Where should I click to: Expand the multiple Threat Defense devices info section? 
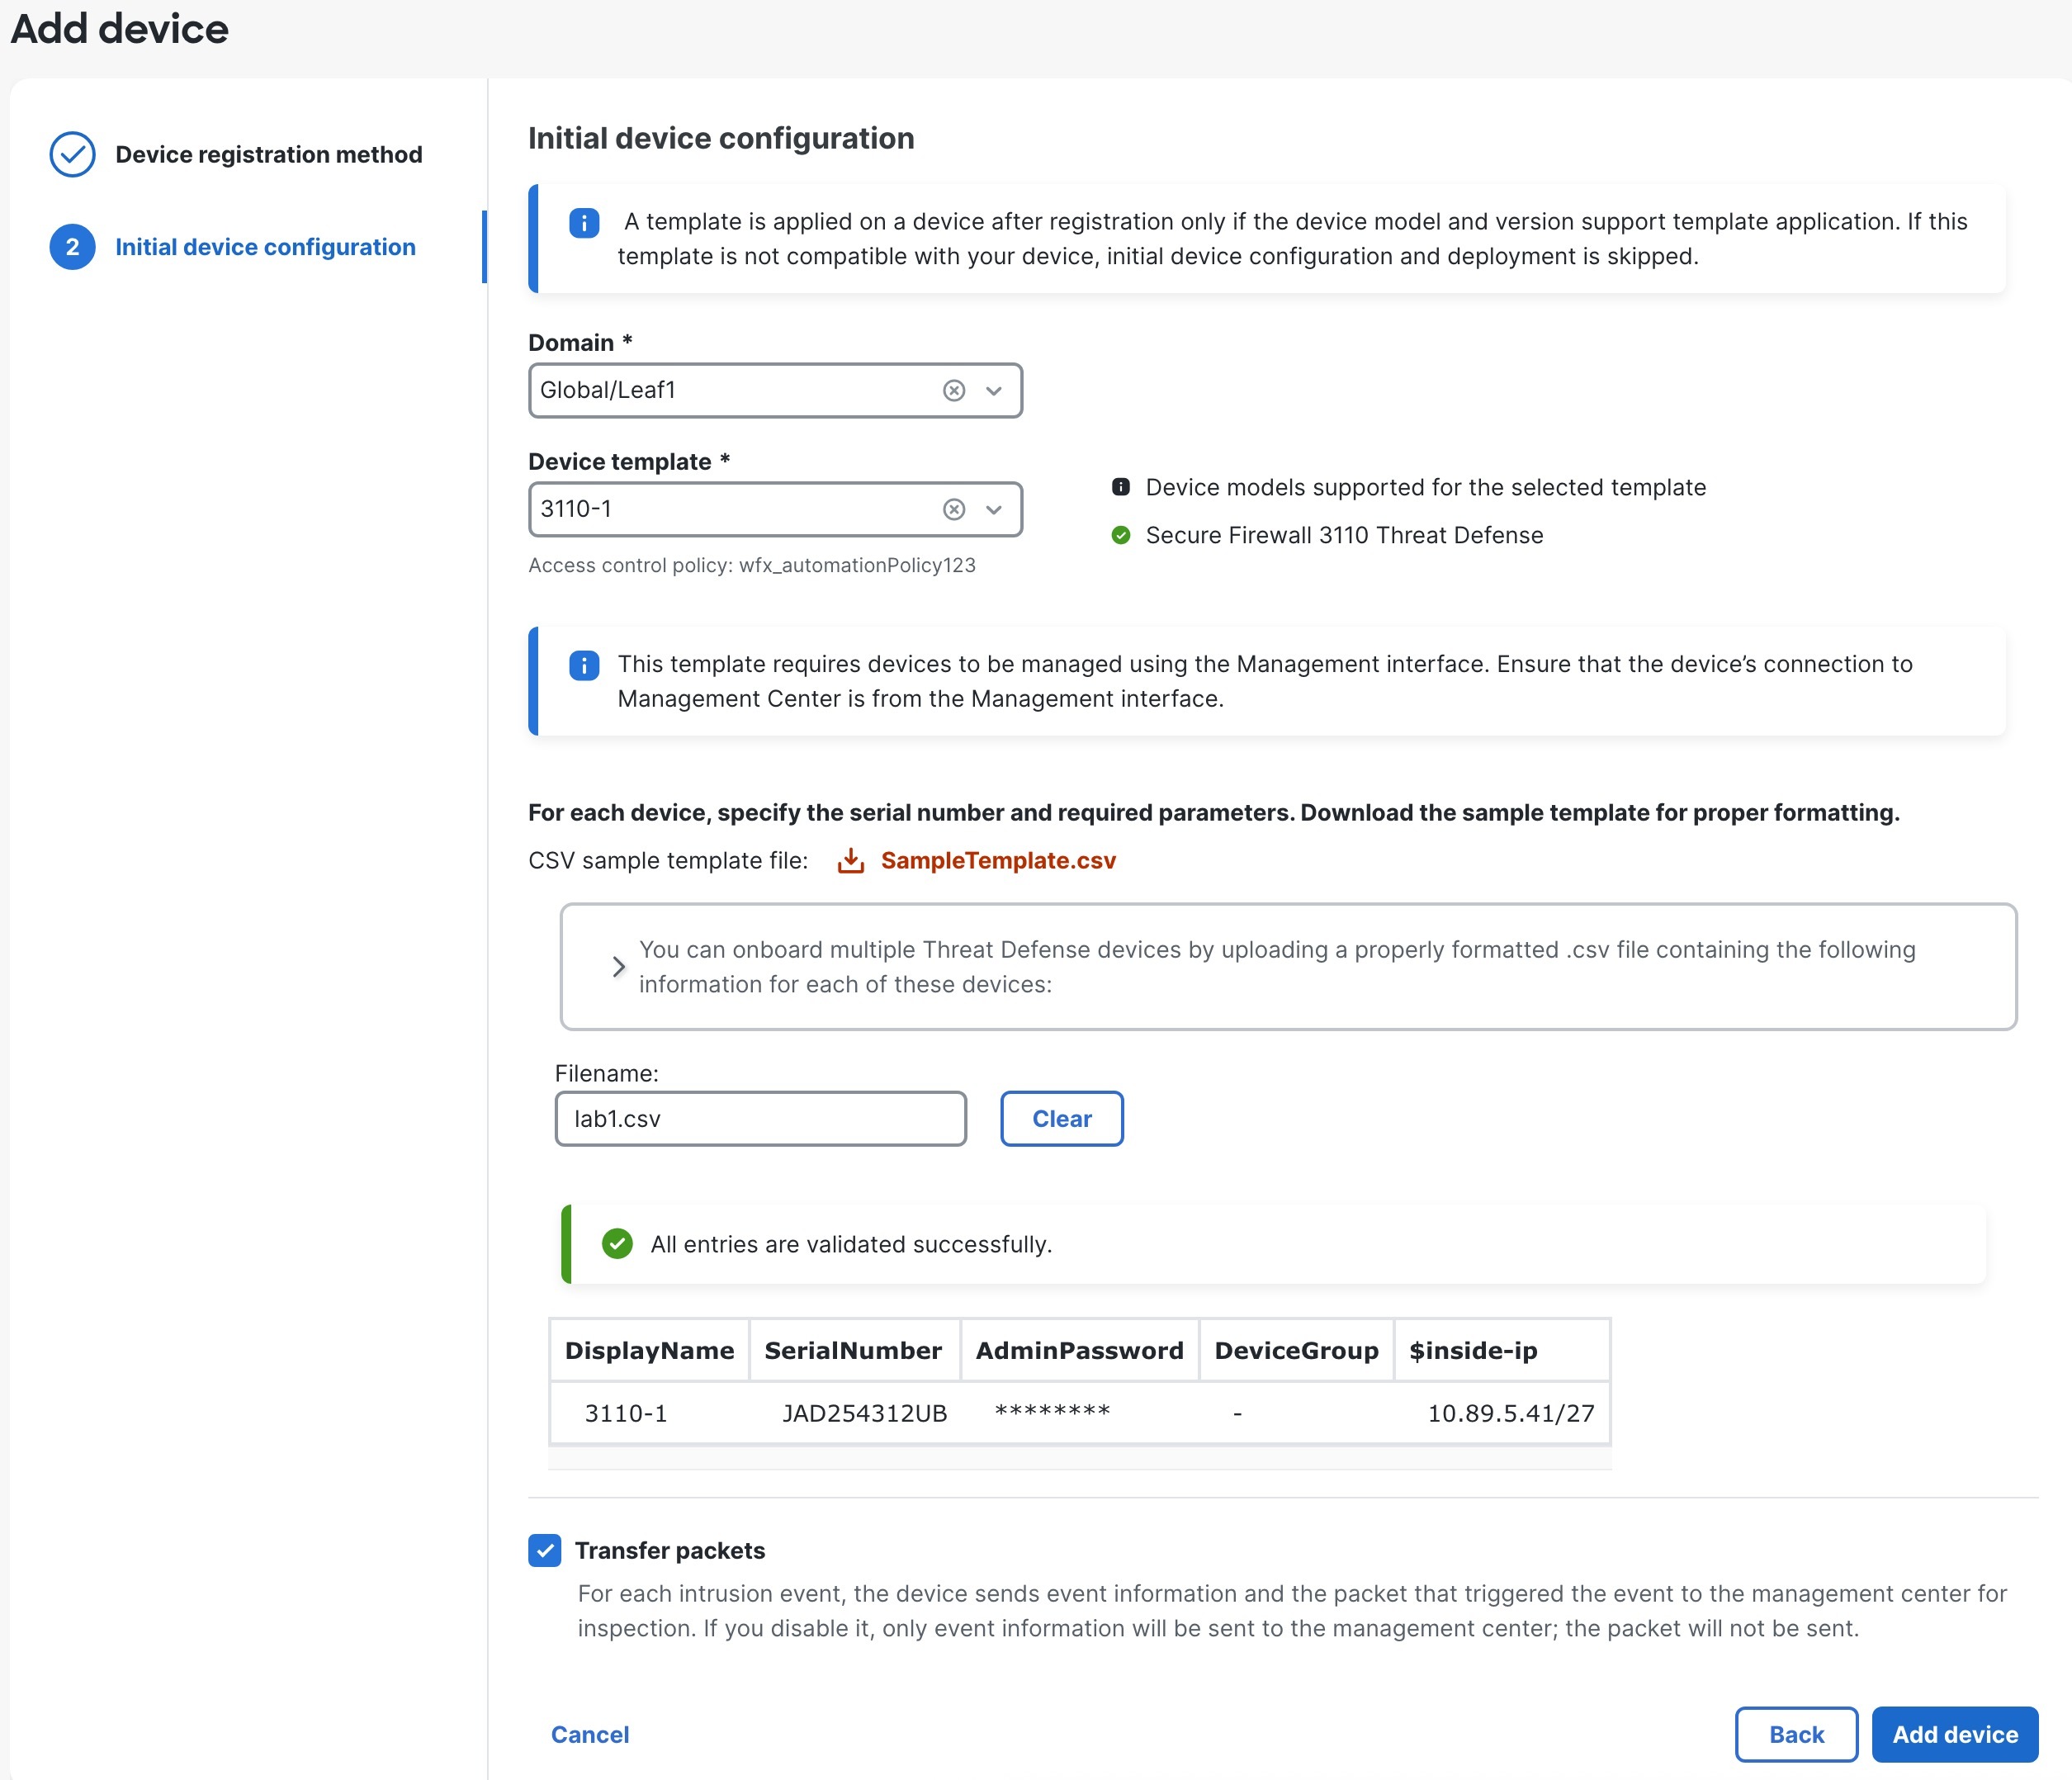(x=618, y=966)
